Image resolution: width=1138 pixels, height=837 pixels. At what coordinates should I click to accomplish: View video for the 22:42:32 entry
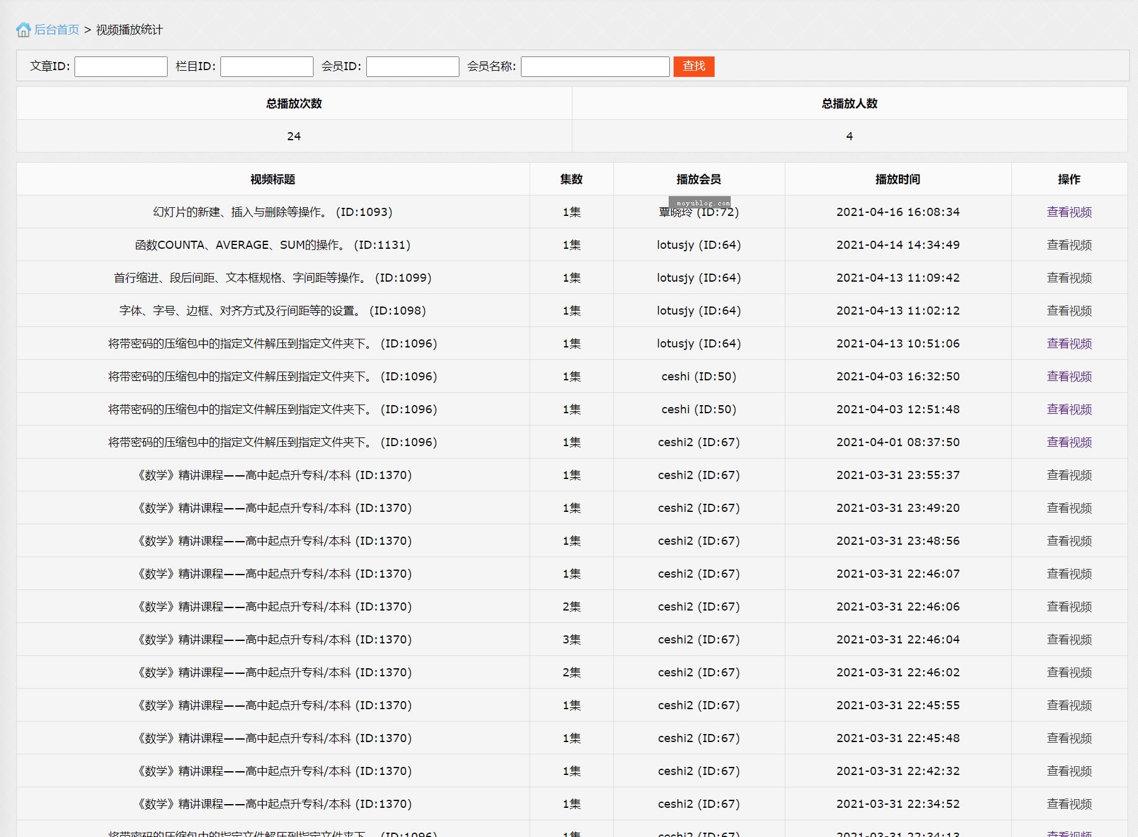[x=1069, y=771]
